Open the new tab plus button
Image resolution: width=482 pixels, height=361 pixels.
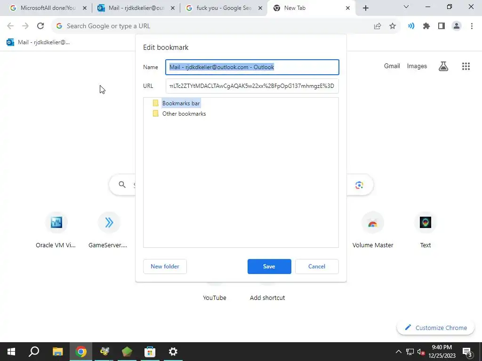(x=365, y=8)
